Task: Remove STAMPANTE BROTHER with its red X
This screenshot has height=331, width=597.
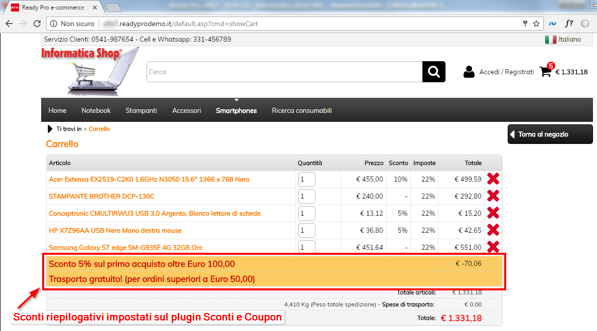Action: click(x=493, y=196)
